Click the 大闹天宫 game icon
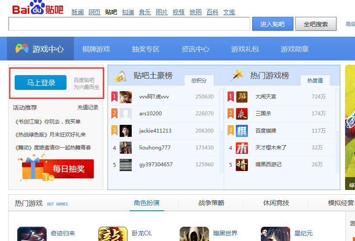The image size is (355, 241). point(242,97)
